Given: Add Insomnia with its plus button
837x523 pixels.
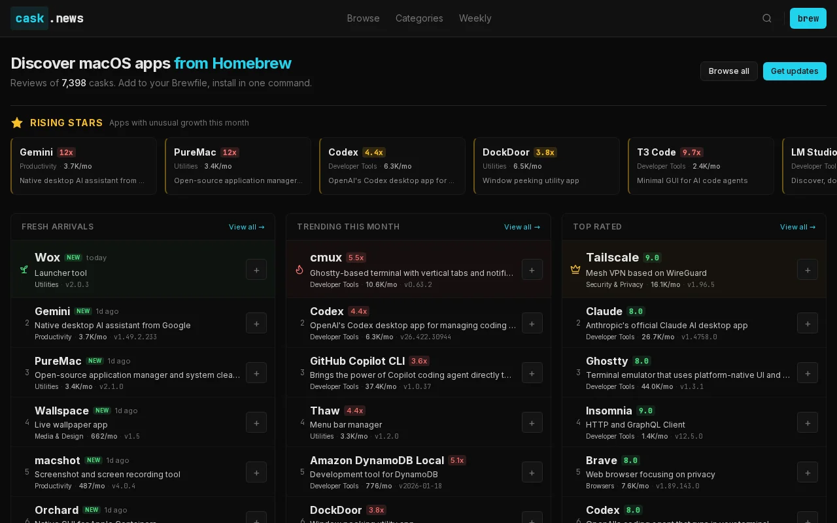Looking at the screenshot, I should click(808, 422).
